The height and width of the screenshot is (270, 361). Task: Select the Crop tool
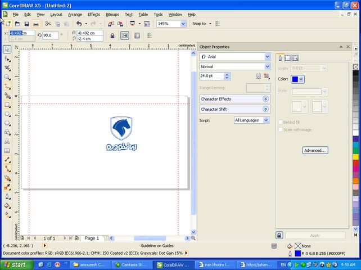7,68
